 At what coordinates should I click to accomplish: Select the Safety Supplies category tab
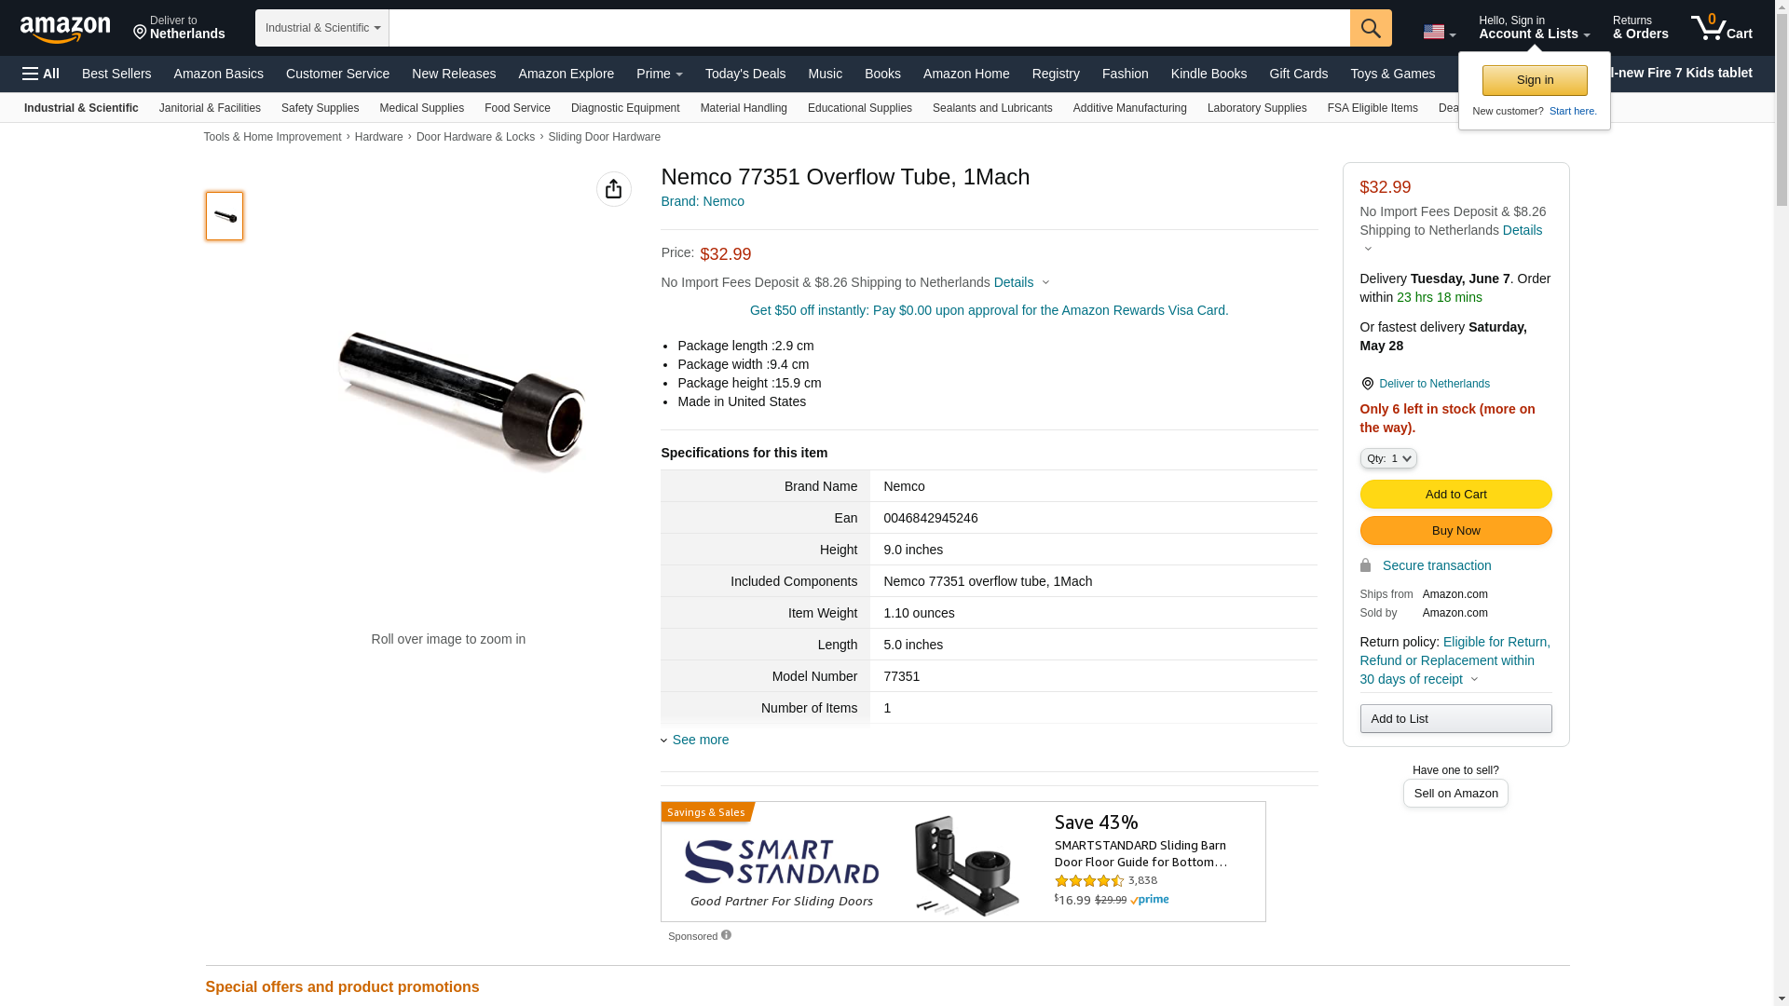pyautogui.click(x=320, y=108)
